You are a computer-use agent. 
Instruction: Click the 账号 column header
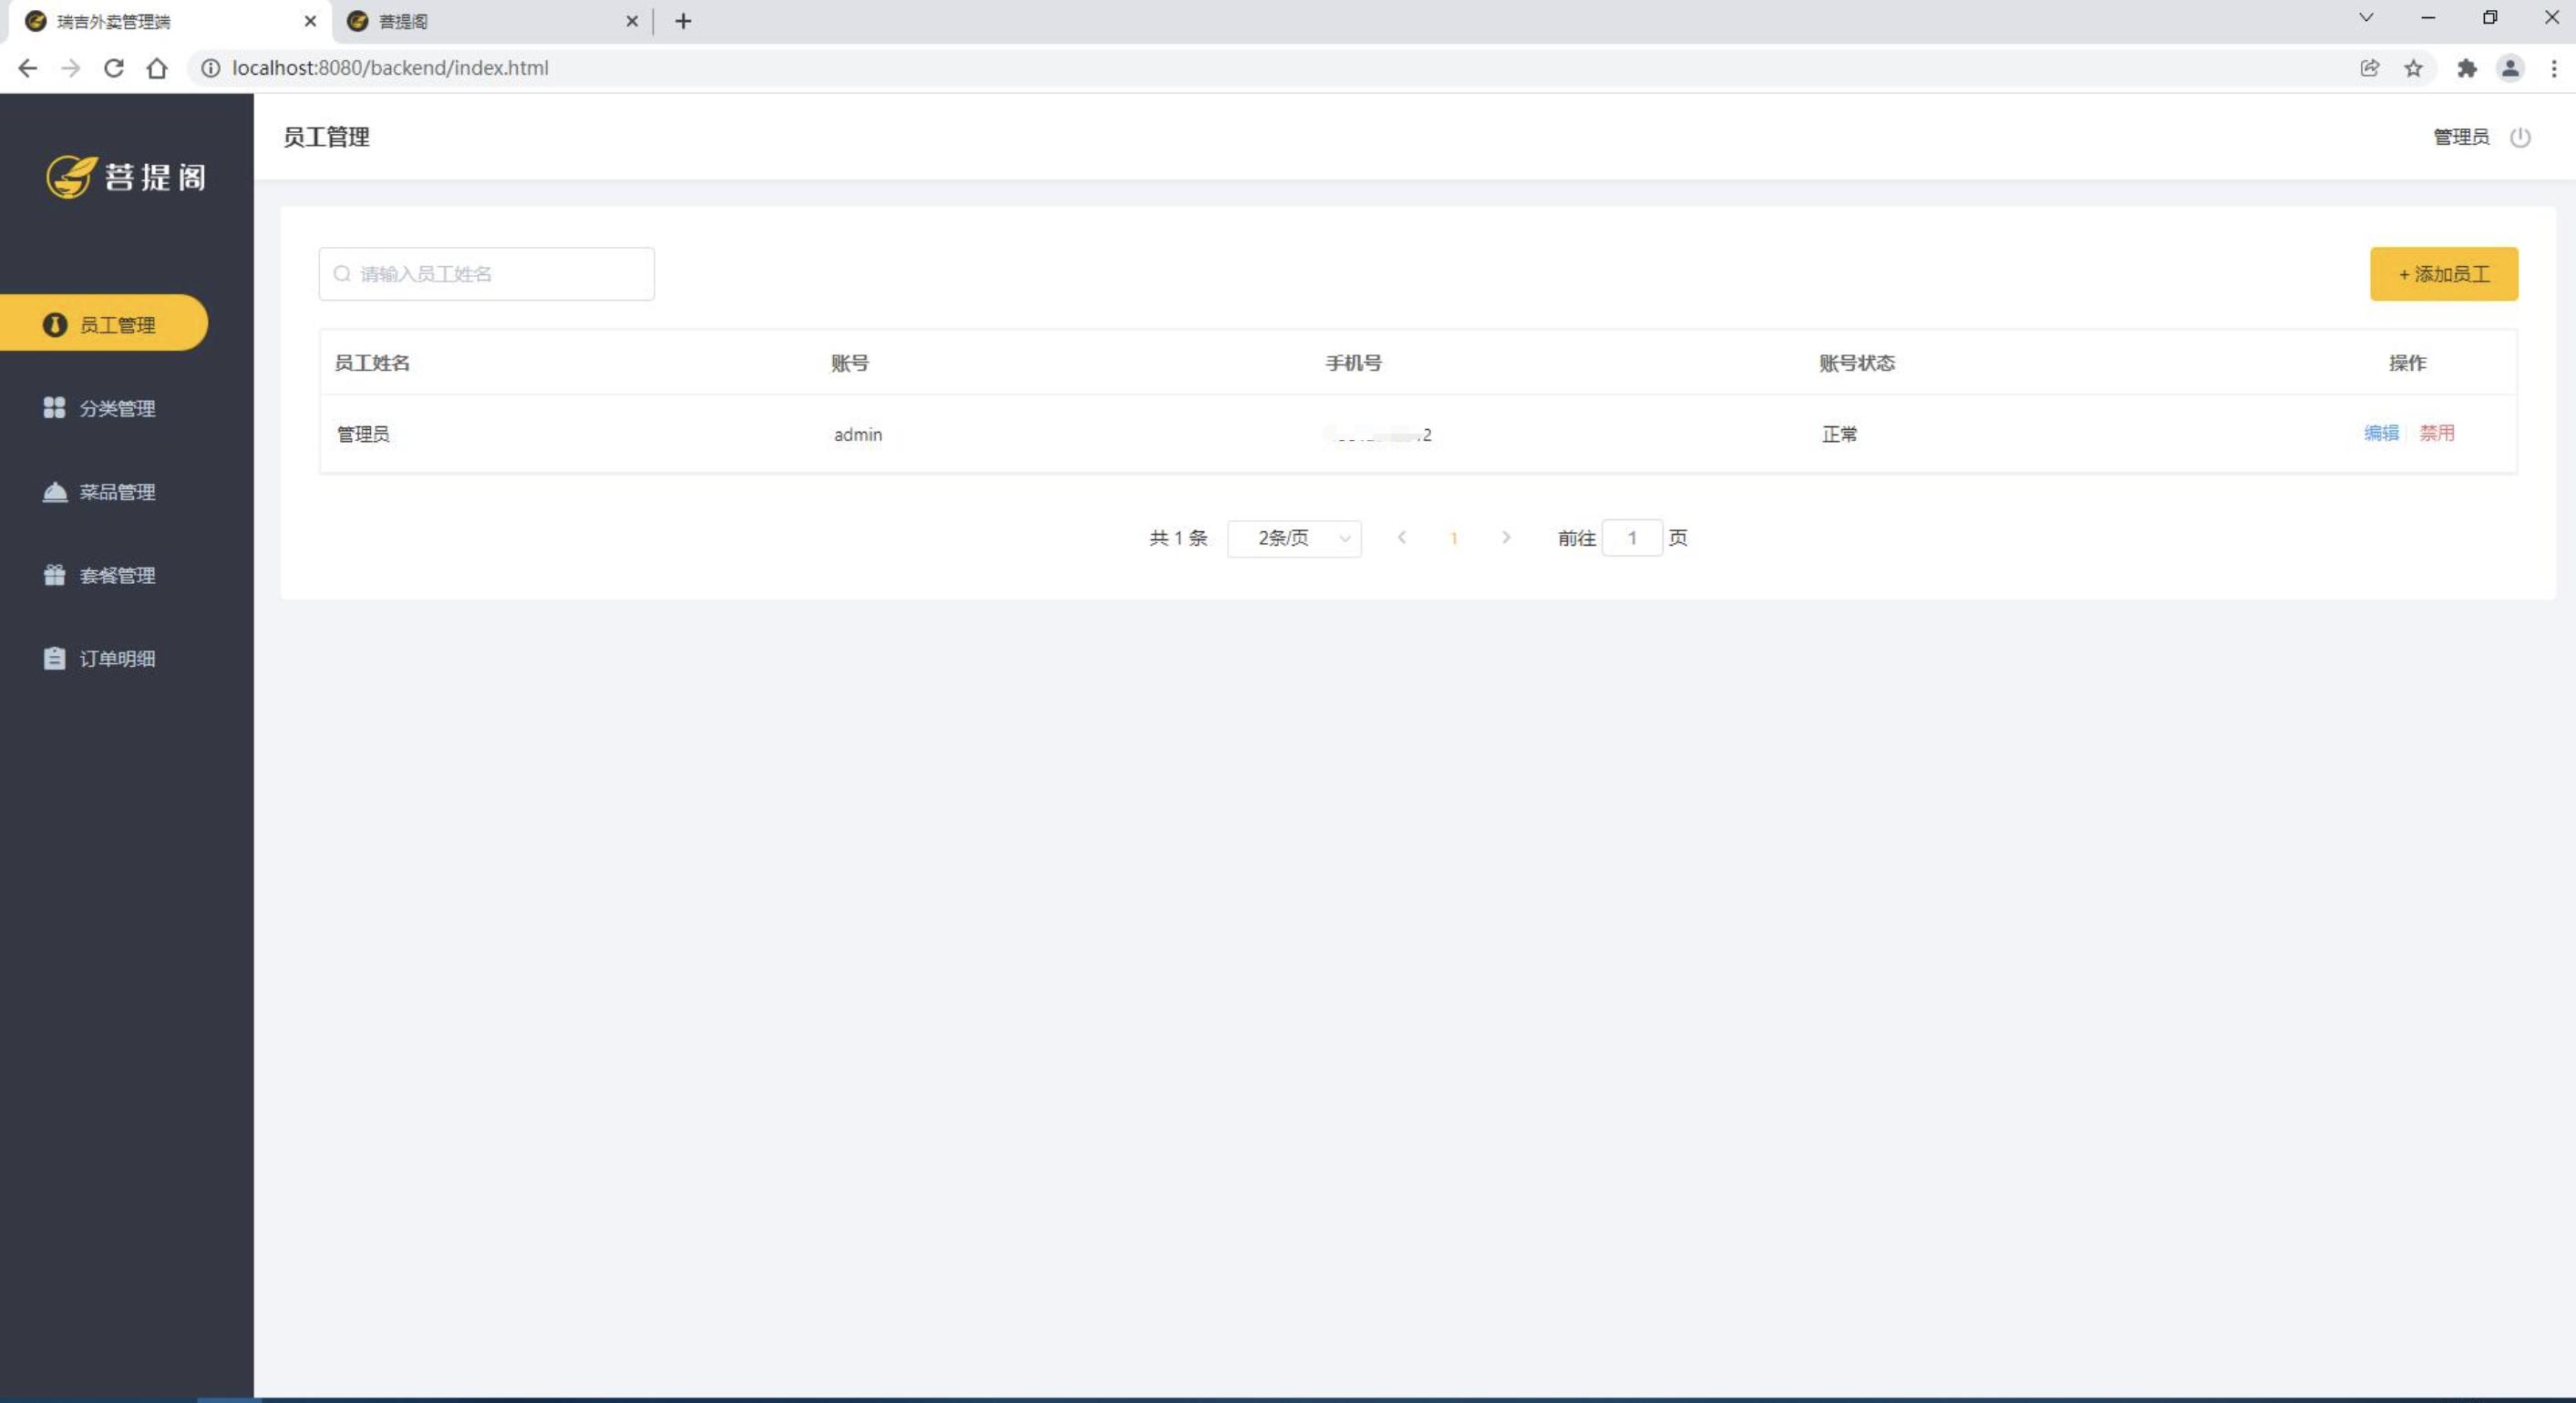[x=850, y=363]
